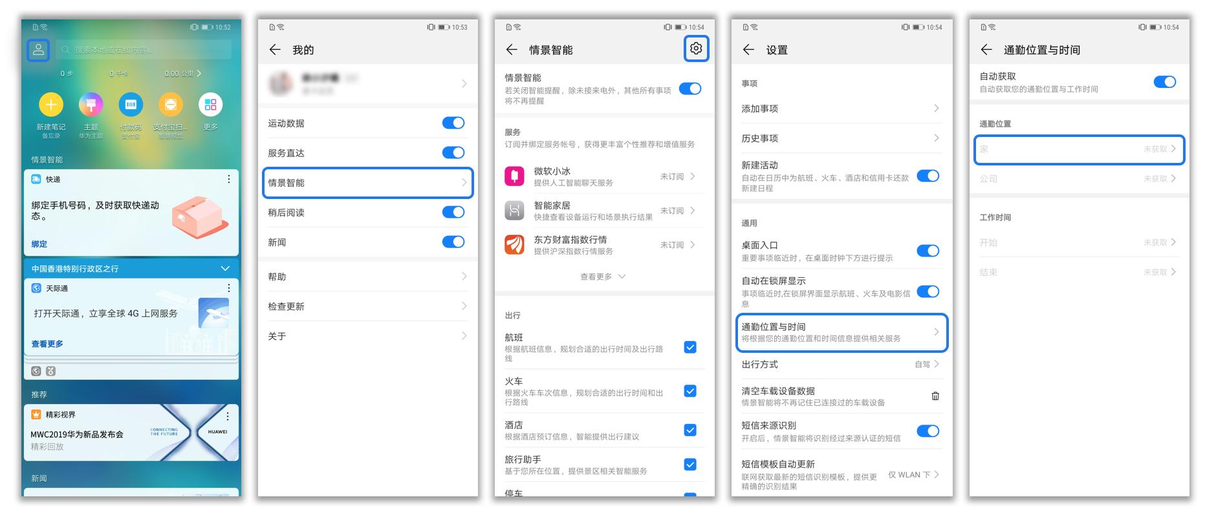This screenshot has height=517, width=1216.
Task: Open three-dot menu on 天际通 card
Action: (228, 288)
